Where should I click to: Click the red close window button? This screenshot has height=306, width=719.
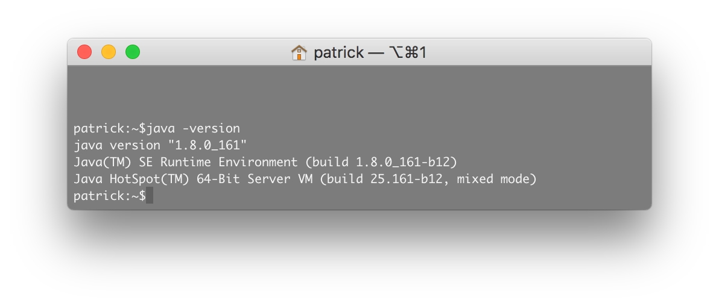click(x=84, y=52)
